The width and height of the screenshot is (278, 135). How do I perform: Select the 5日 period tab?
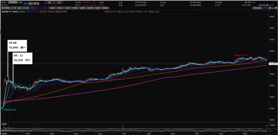pos(67,8)
